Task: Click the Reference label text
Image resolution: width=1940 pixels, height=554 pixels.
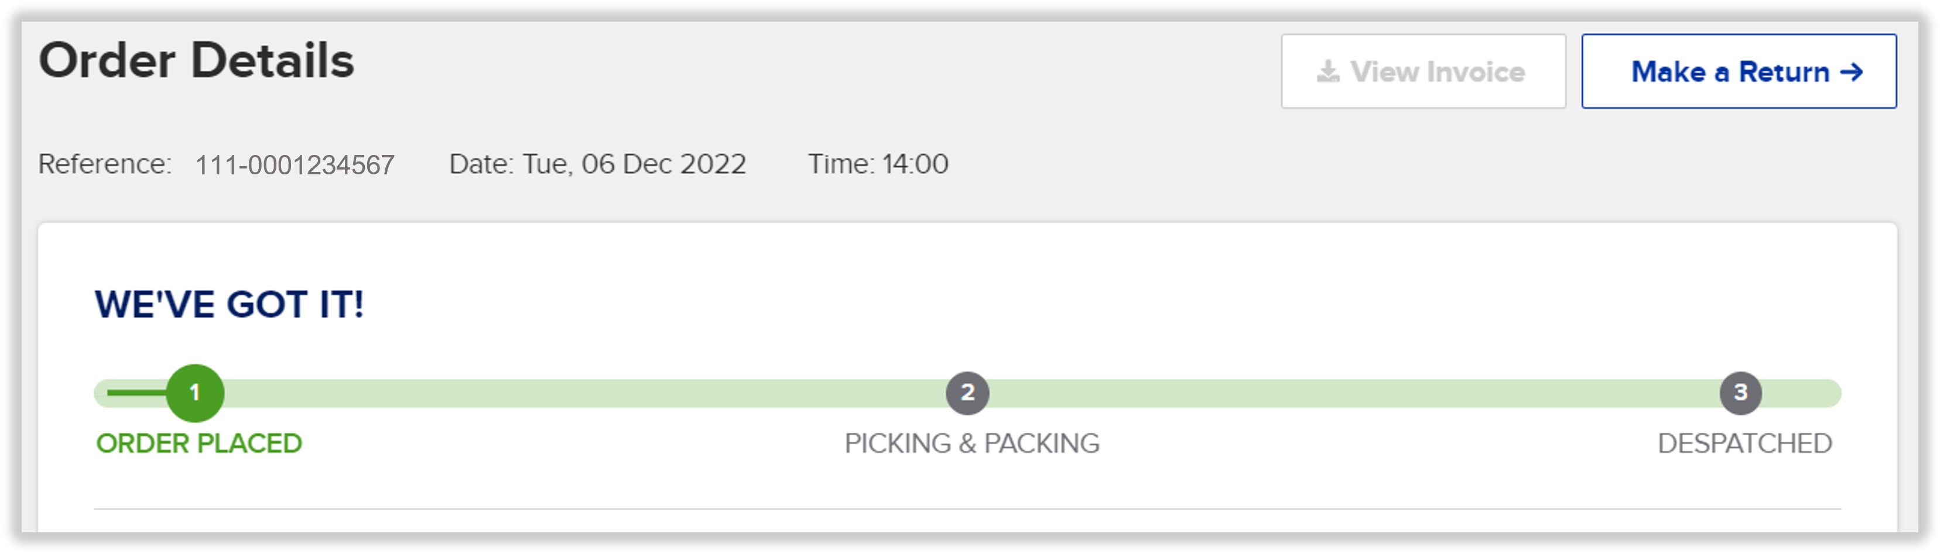Action: [105, 164]
